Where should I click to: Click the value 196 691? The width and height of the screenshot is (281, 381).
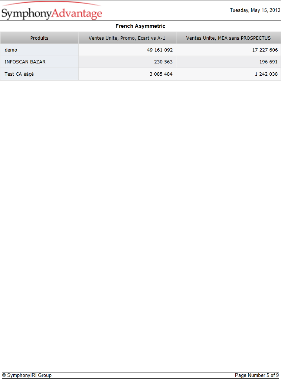(x=268, y=62)
